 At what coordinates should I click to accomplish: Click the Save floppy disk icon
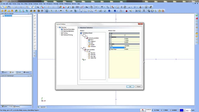pos(9,7)
